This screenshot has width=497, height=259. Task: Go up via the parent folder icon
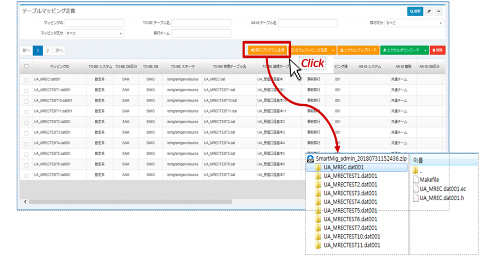point(416,171)
